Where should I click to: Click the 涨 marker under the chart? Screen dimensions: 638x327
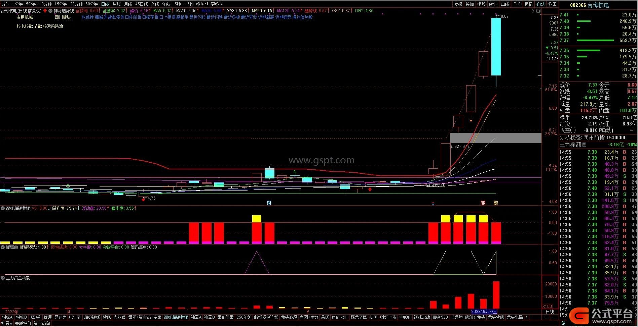(x=483, y=203)
